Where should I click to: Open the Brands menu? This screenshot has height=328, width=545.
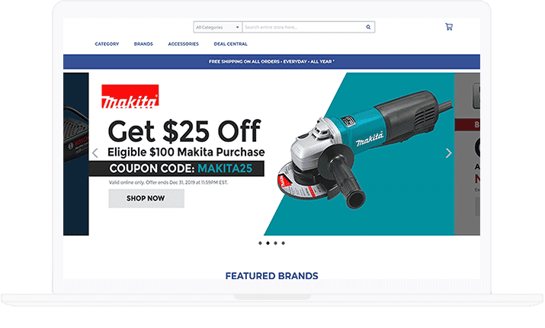click(x=143, y=43)
